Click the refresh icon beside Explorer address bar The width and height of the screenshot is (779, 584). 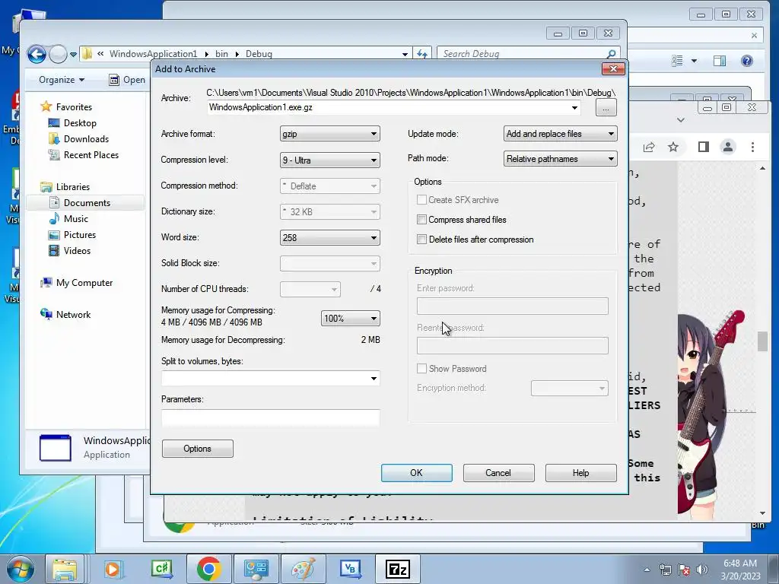tap(422, 54)
